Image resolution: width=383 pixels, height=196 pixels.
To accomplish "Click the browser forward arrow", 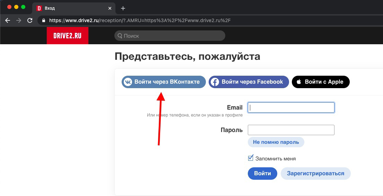I will (19, 20).
